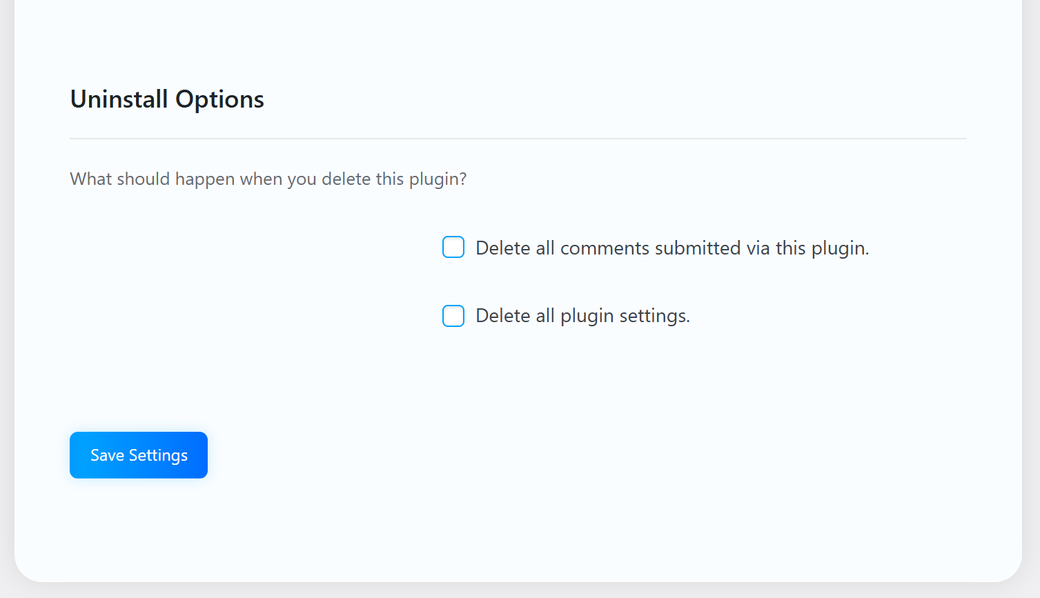Click the divider line under Uninstall Options

[518, 139]
